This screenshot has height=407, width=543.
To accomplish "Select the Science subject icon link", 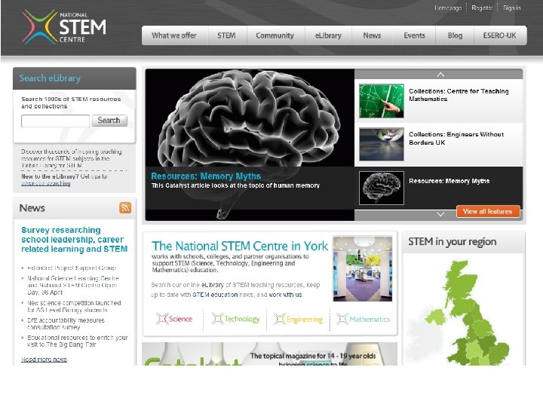I will (174, 319).
